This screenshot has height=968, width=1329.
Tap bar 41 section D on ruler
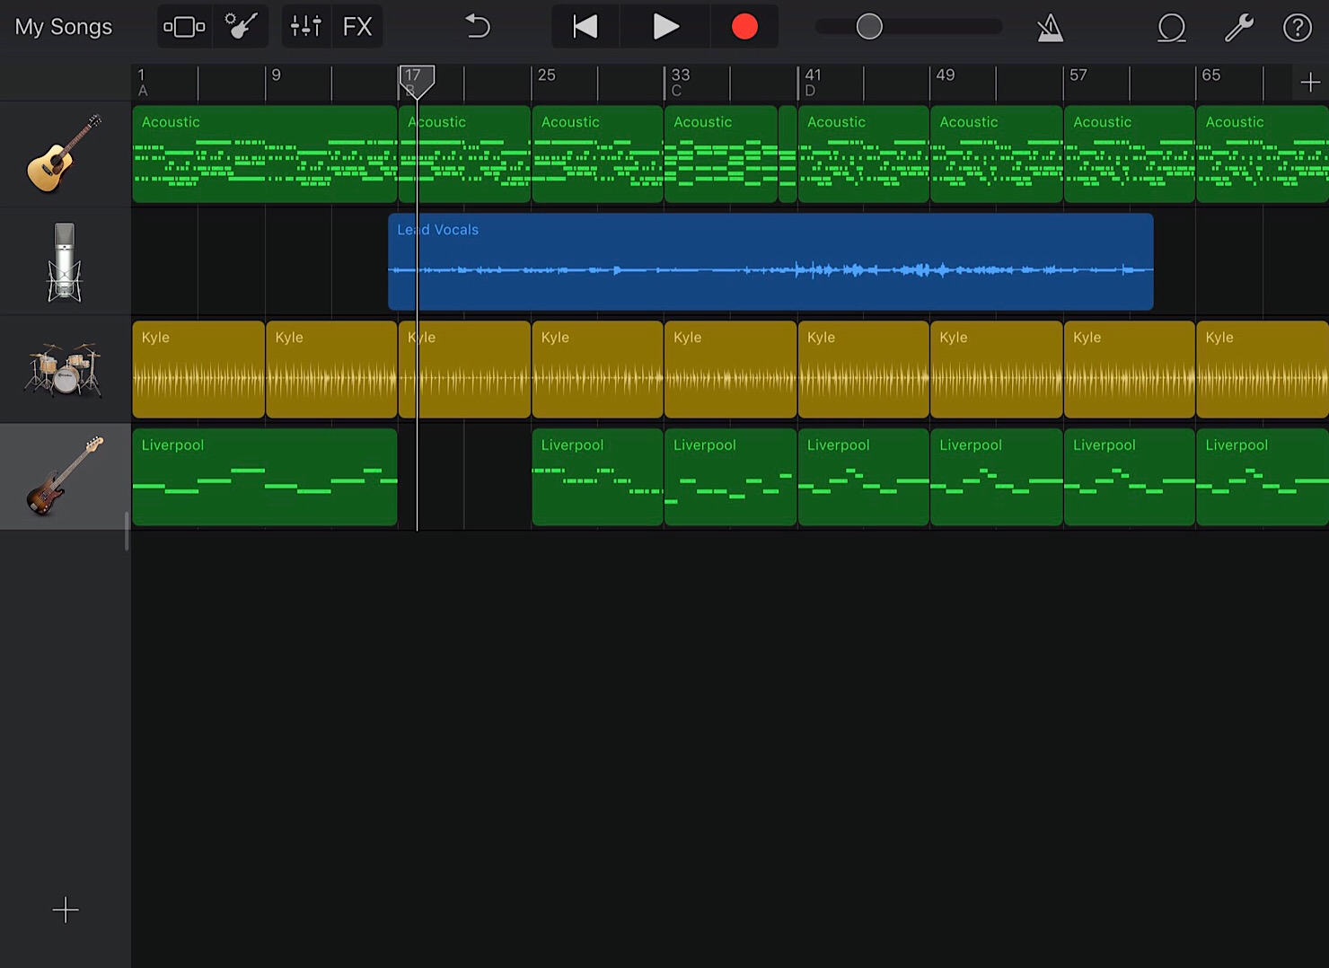(812, 82)
